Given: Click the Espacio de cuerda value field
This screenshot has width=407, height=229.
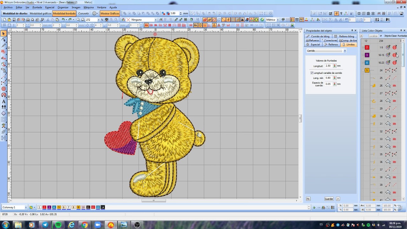Looking at the screenshot, I should point(328,84).
